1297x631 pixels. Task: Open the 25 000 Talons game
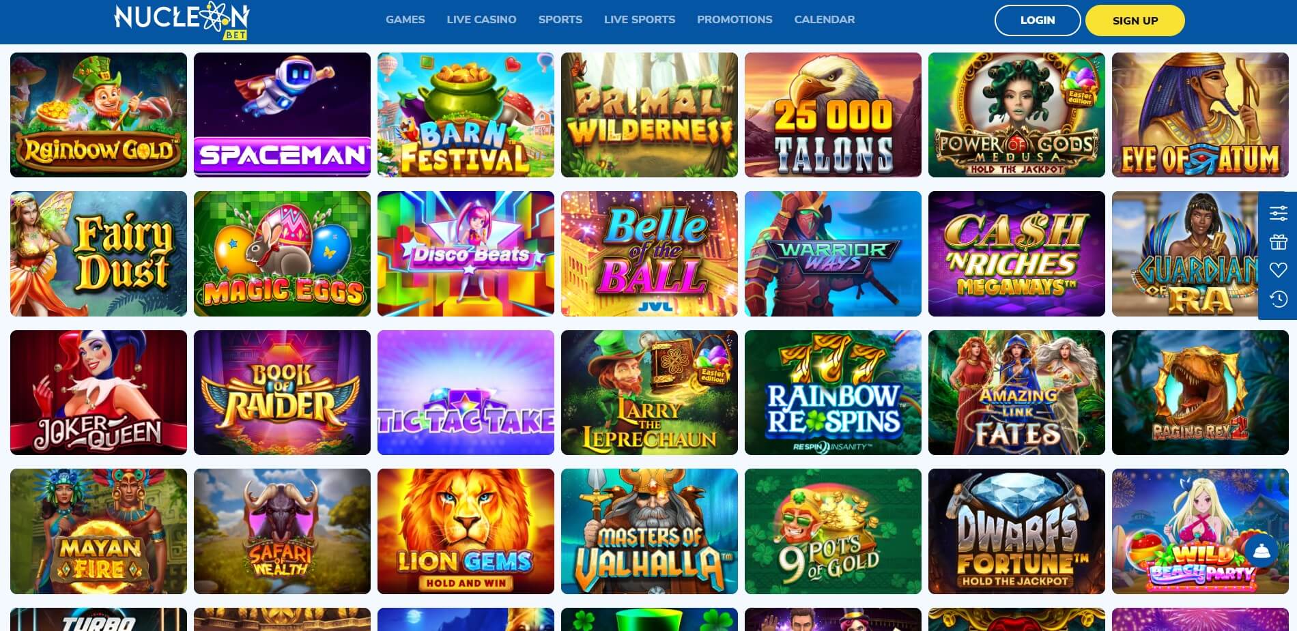point(833,115)
